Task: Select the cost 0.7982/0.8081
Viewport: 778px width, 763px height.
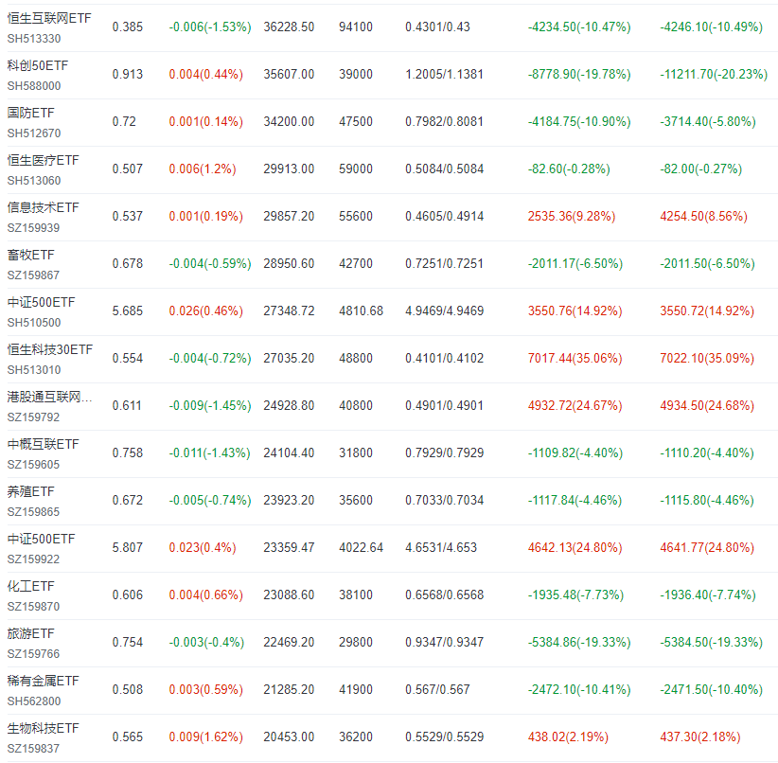Action: tap(444, 121)
